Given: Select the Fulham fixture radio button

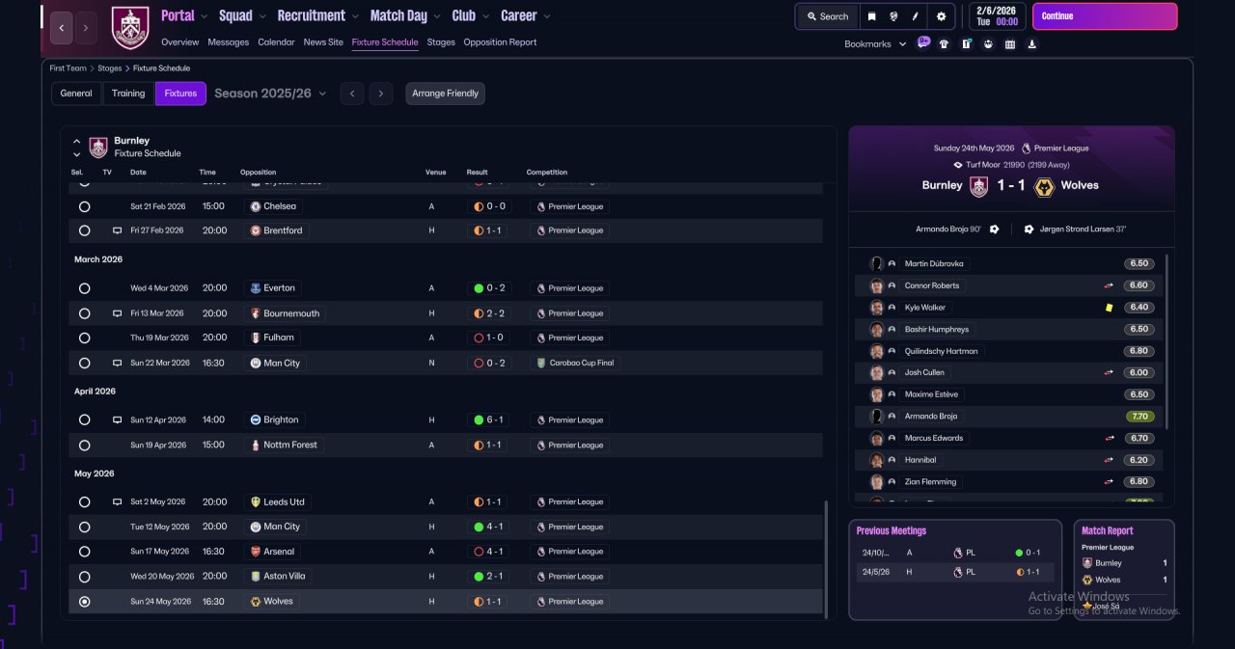Looking at the screenshot, I should pos(84,338).
